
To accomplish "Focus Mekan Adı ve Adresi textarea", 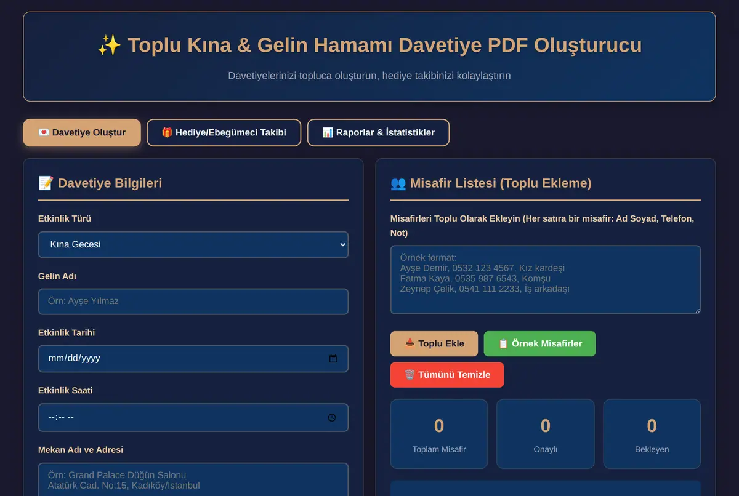I will click(193, 479).
